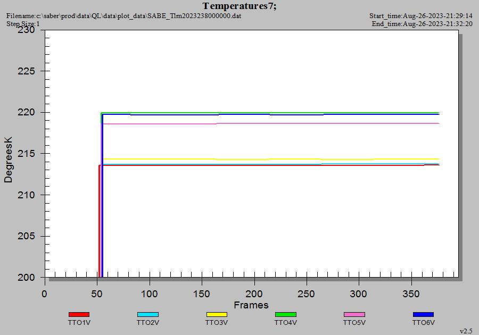Click the Start_time timestamp text
Viewport: 479px width, 335px height.
(x=421, y=16)
